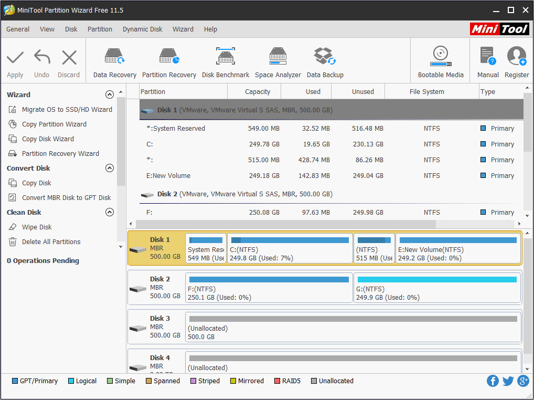The height and width of the screenshot is (400, 534).
Task: Sort by the File System column header
Action: pyautogui.click(x=432, y=92)
